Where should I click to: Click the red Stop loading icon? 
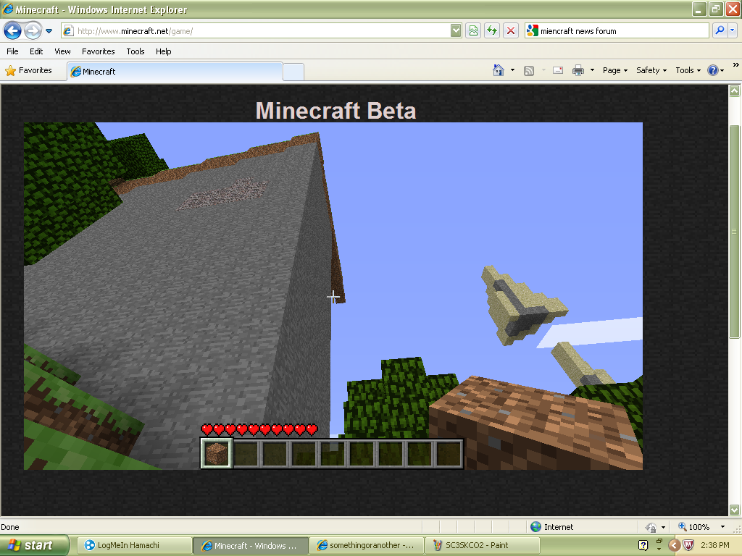point(511,31)
